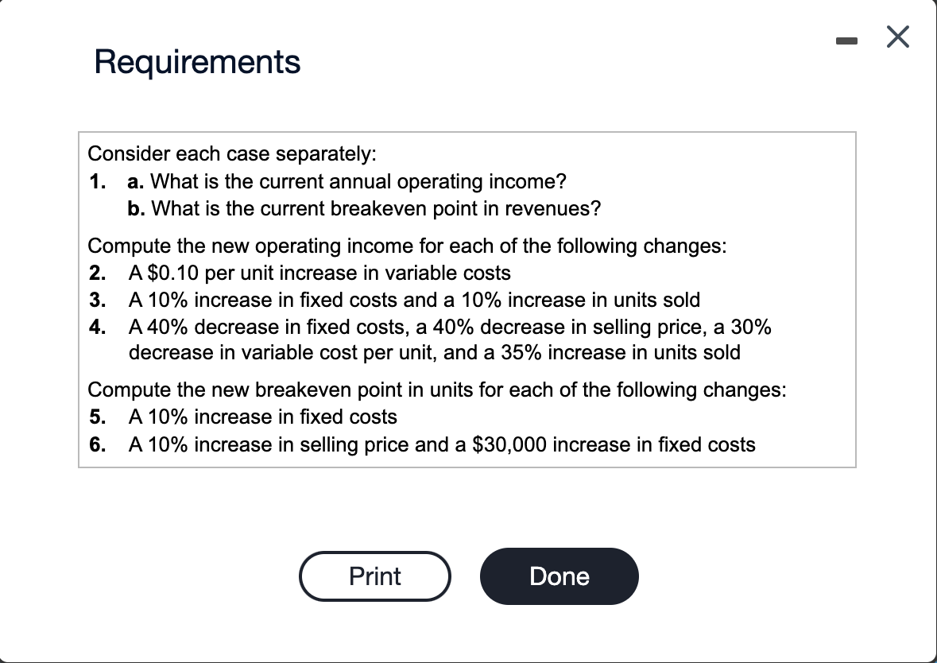
Task: Click requirement 1a about annual operating income
Action: tap(346, 181)
